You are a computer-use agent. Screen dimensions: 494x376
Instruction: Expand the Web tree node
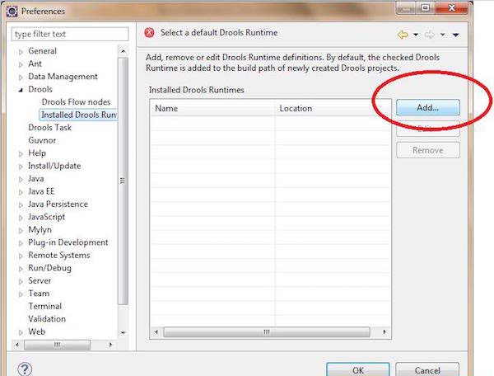21,332
